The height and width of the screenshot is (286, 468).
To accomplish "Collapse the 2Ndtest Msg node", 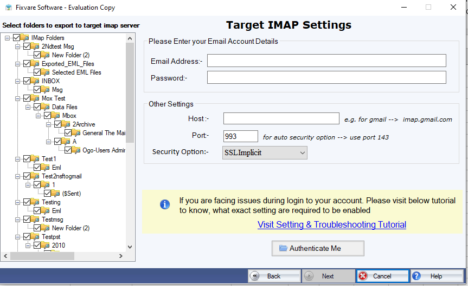I will pyautogui.click(x=17, y=46).
